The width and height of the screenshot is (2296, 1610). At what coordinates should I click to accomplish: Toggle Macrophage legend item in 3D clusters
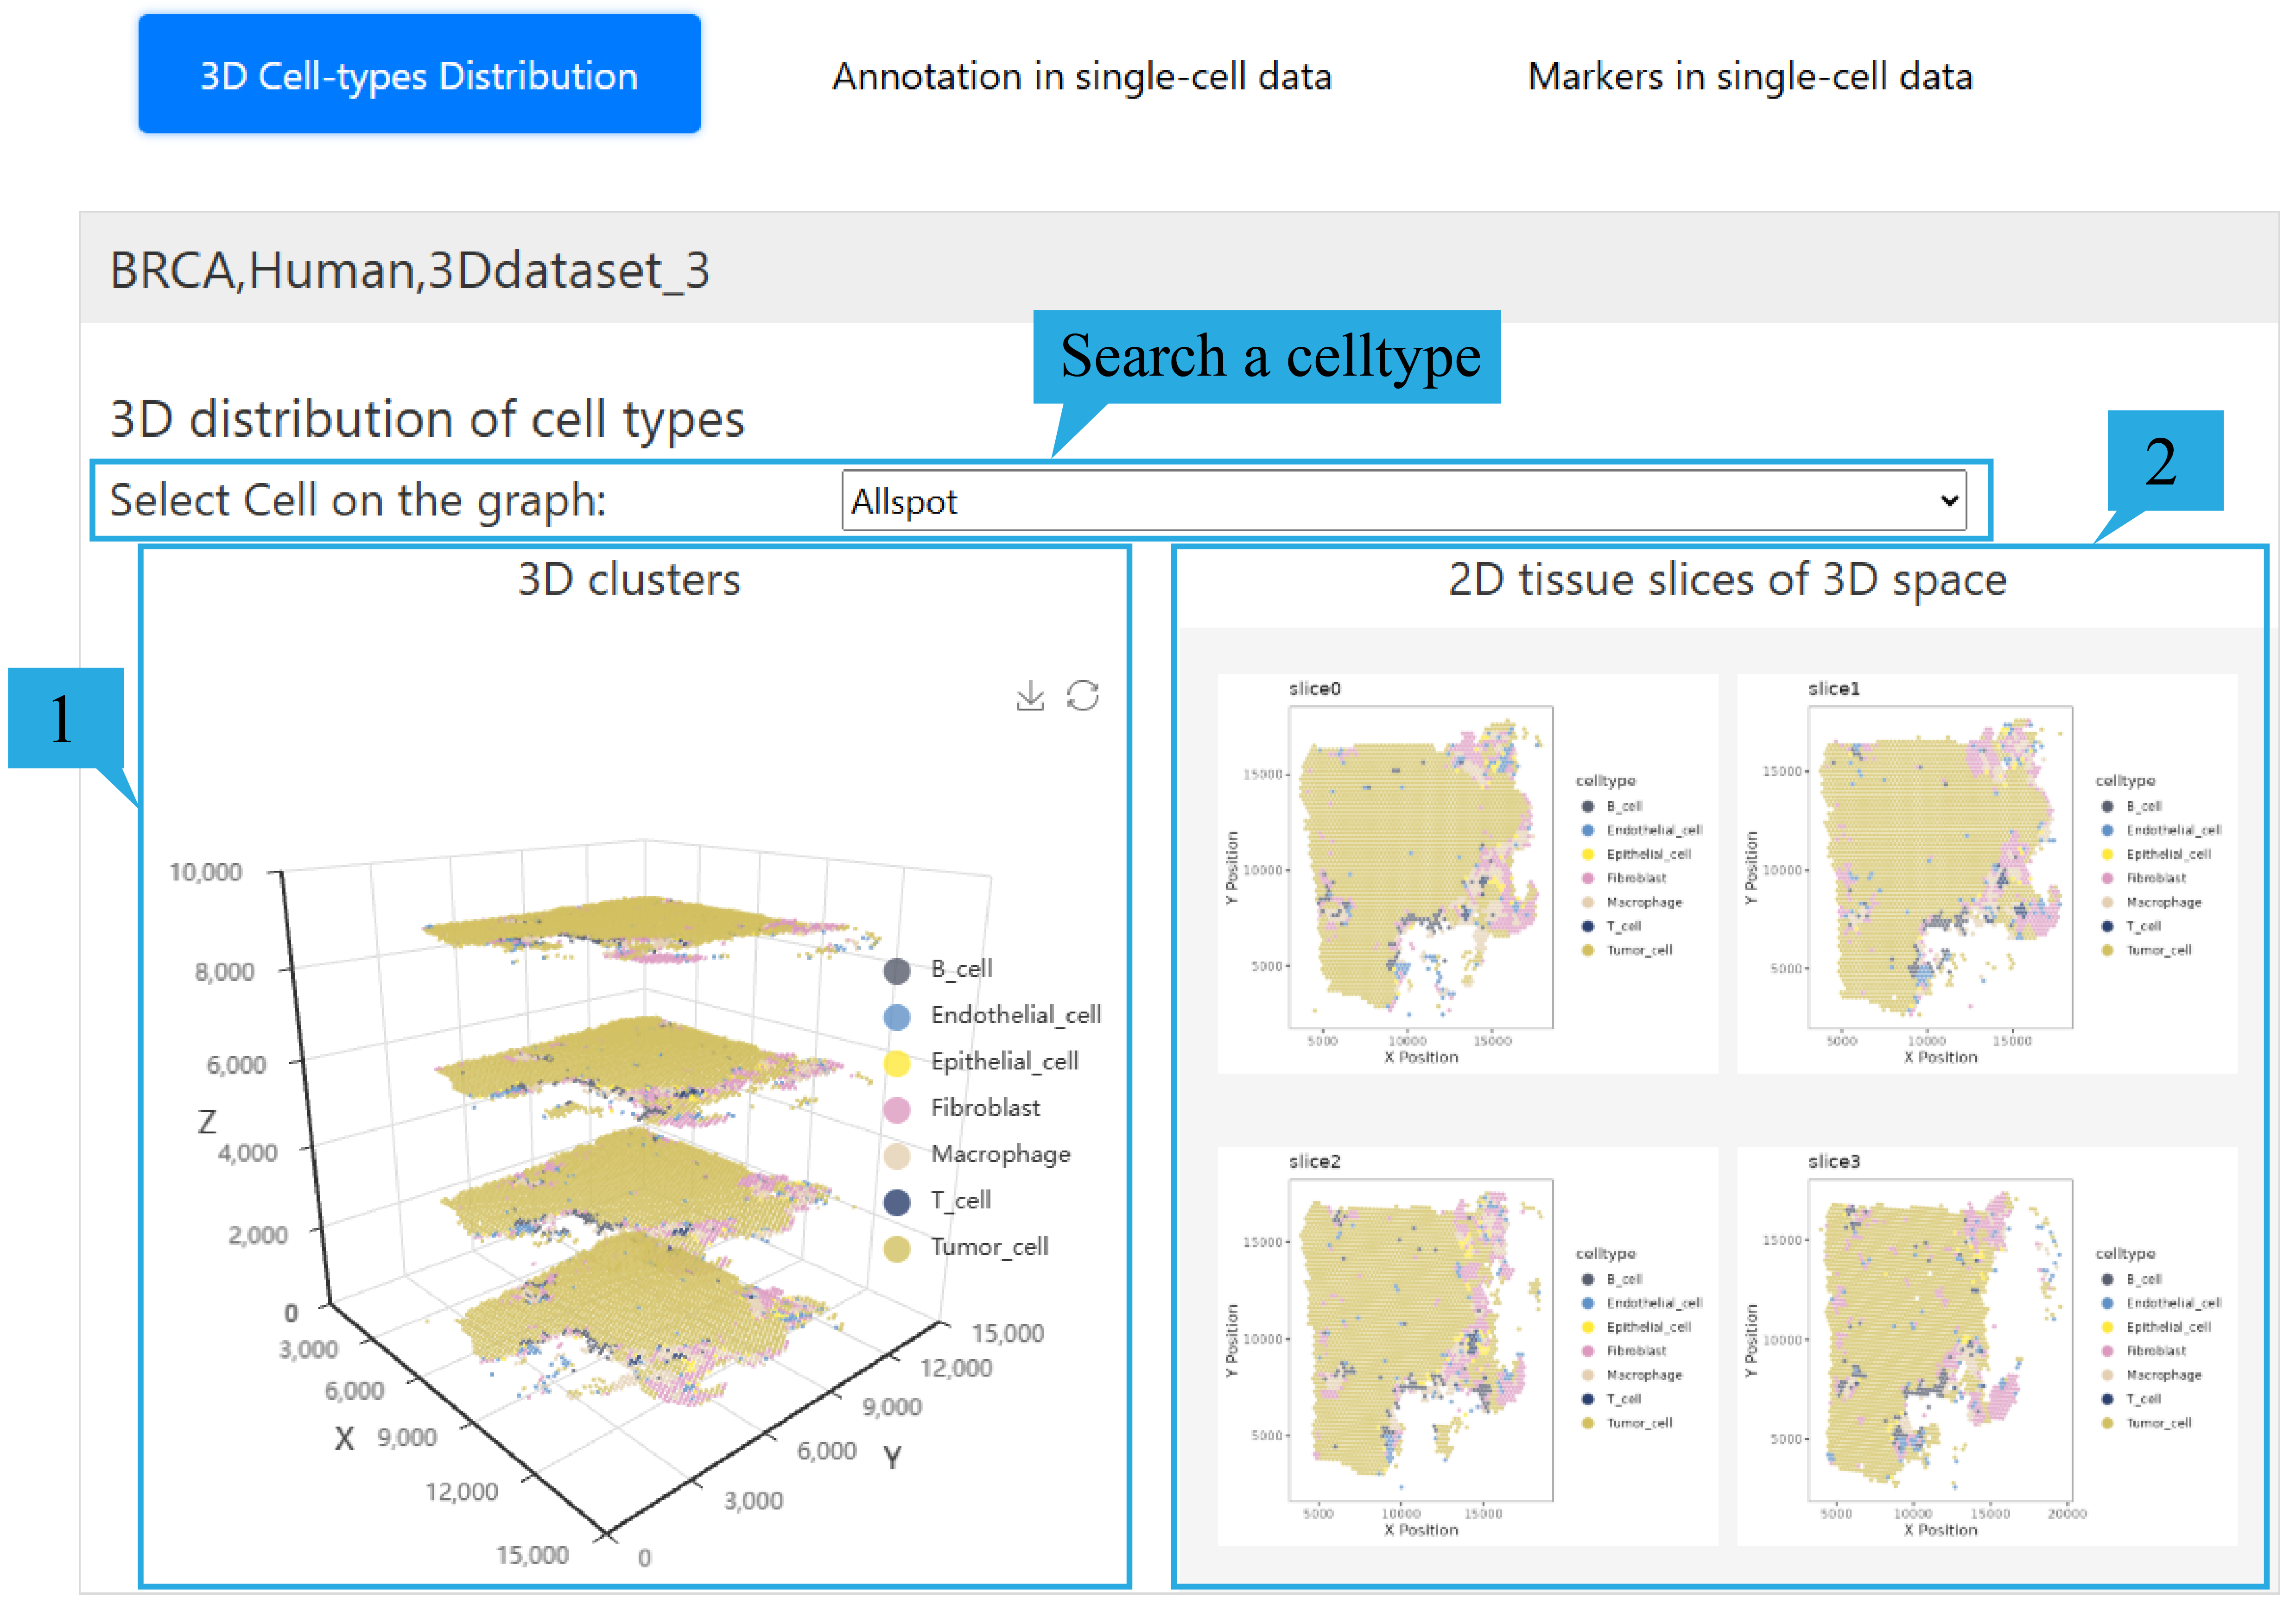coord(999,1154)
